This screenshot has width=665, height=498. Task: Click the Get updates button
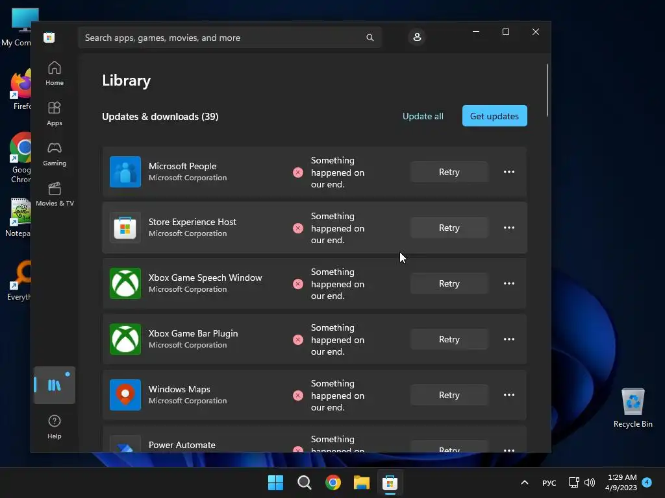pos(494,116)
